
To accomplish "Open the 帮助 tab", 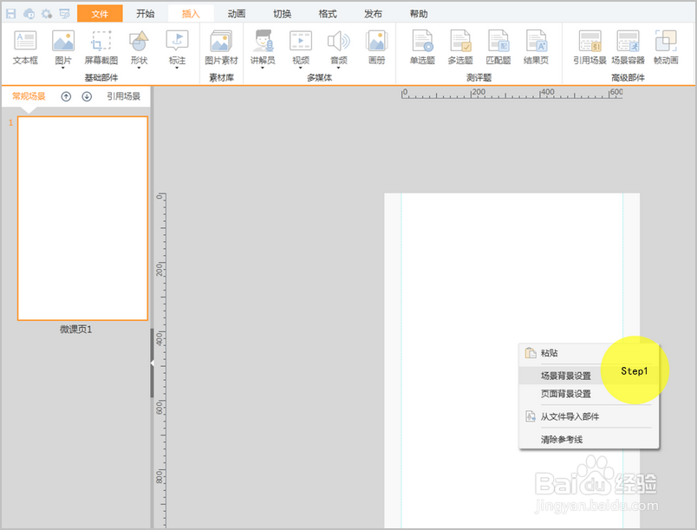I will point(419,14).
